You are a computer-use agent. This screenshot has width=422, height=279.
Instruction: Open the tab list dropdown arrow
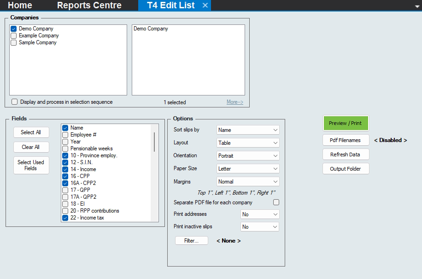pos(417,6)
